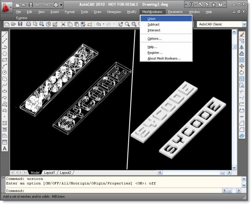This screenshot has height=204, width=251.
Task: Choose Union from the MeshBooleans menu
Action: [166, 18]
